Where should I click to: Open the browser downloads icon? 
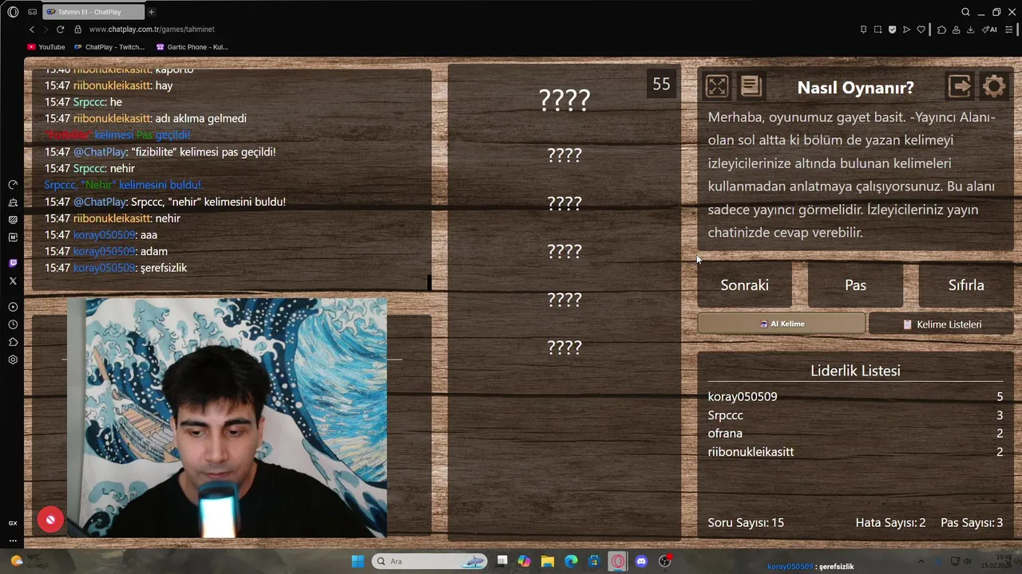(970, 29)
